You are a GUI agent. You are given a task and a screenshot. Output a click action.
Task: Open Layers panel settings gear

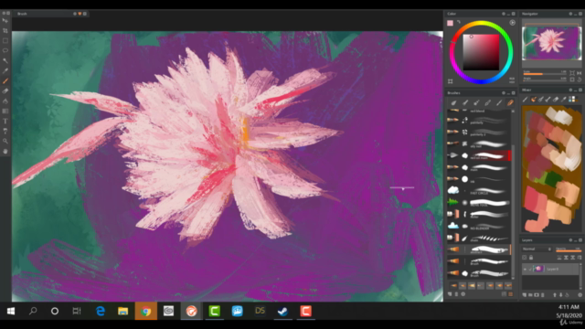pos(570,239)
